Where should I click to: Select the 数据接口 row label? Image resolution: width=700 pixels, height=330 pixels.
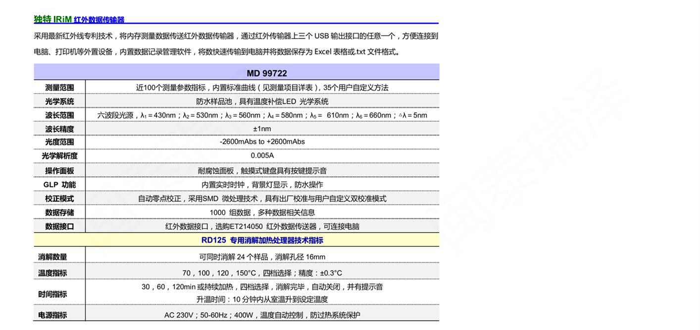click(x=59, y=226)
